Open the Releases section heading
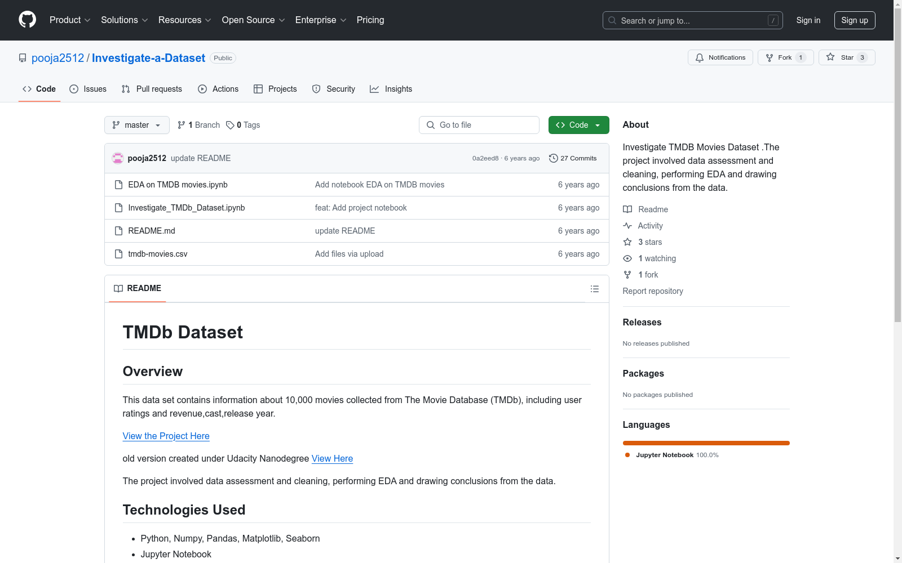The image size is (902, 563). (x=642, y=322)
